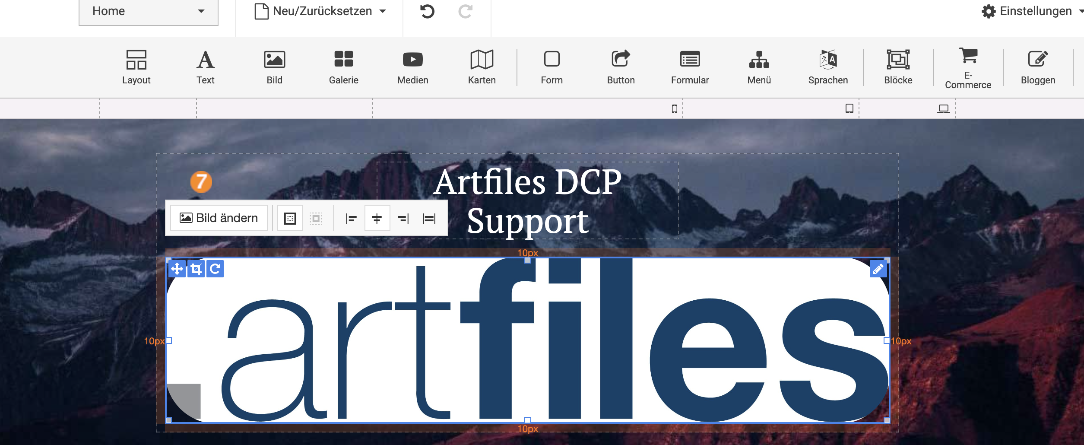
Task: Edit the image with the pencil icon
Action: 878,269
